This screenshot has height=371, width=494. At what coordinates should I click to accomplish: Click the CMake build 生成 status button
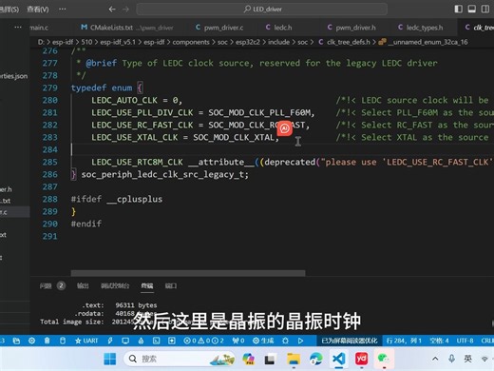(263, 341)
